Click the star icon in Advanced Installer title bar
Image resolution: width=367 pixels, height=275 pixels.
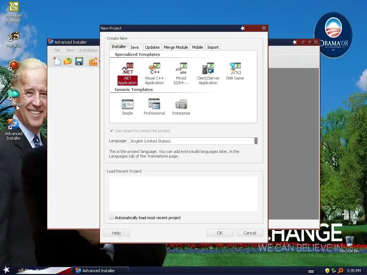[x=295, y=42]
